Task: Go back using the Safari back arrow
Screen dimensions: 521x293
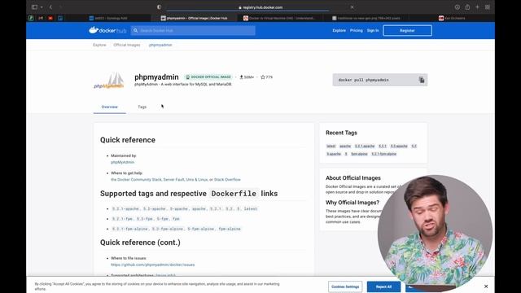Action: pyautogui.click(x=50, y=7)
